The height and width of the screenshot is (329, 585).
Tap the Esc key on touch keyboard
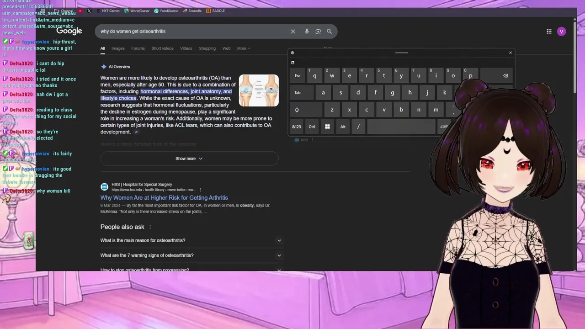coord(298,75)
